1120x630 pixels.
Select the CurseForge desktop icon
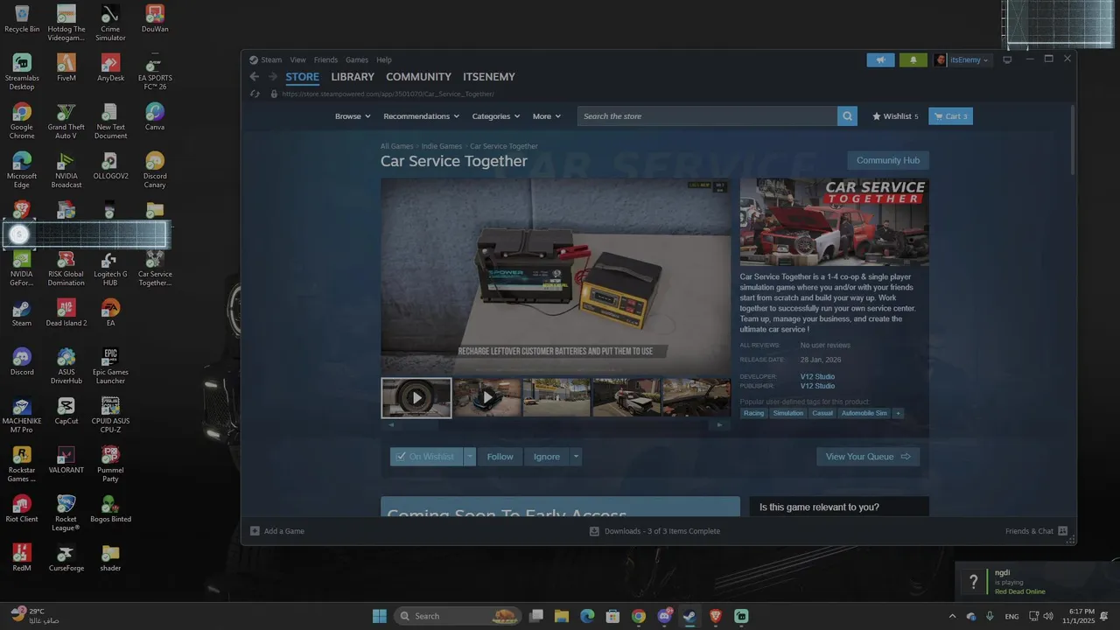(66, 557)
